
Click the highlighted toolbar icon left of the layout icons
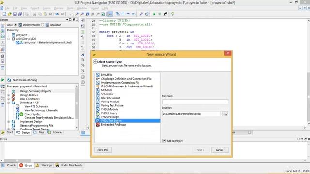(110, 14)
